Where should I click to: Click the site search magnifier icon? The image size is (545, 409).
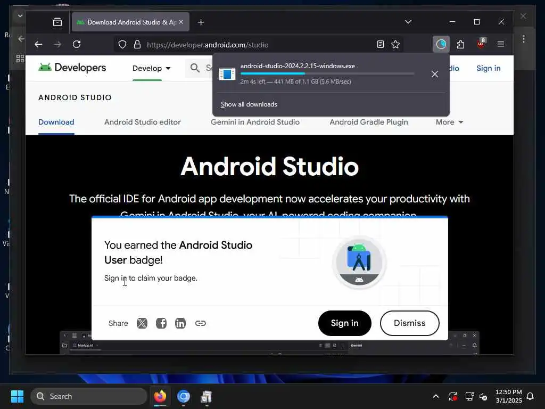(x=195, y=68)
